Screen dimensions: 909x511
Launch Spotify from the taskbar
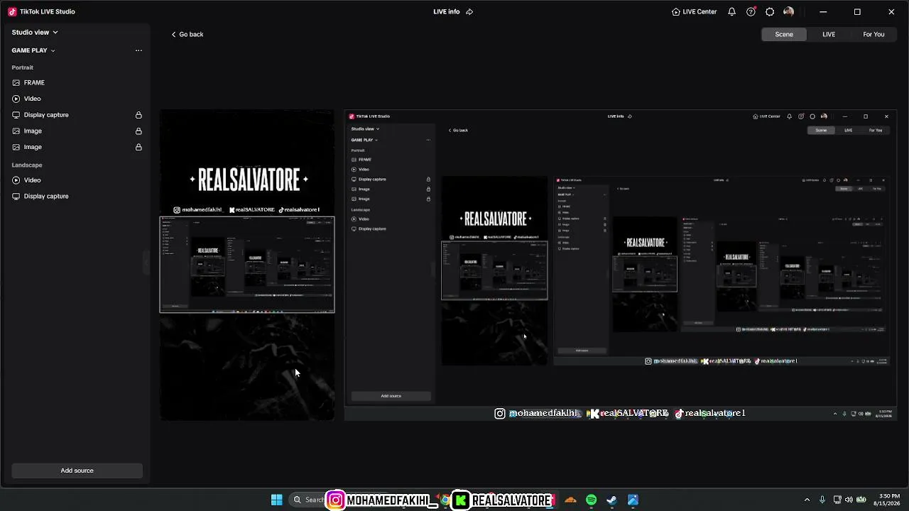click(x=591, y=500)
